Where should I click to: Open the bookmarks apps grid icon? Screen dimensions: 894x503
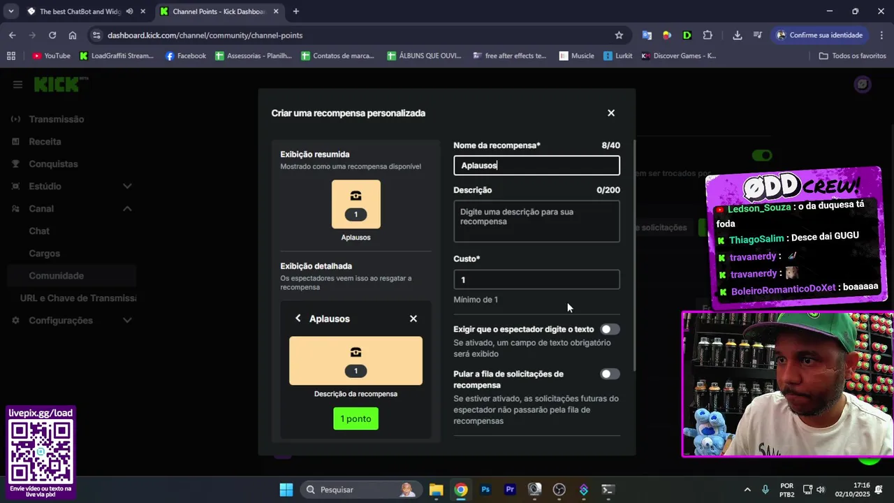[x=10, y=56]
